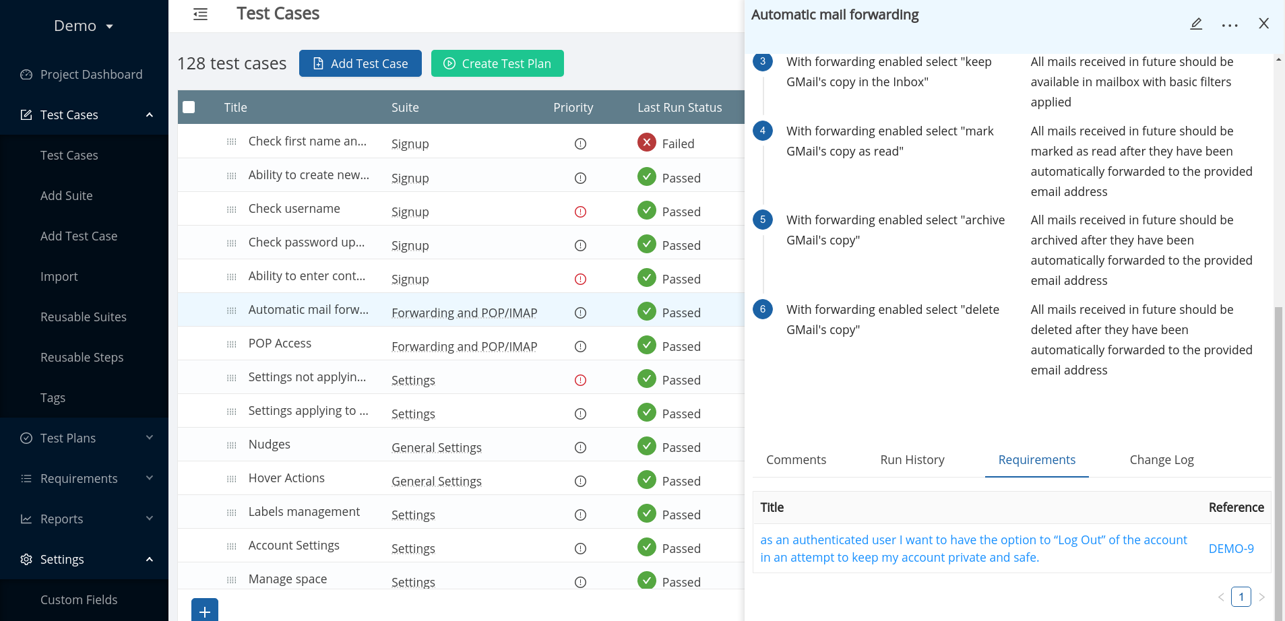Open Custom Fields under Settings

(79, 600)
